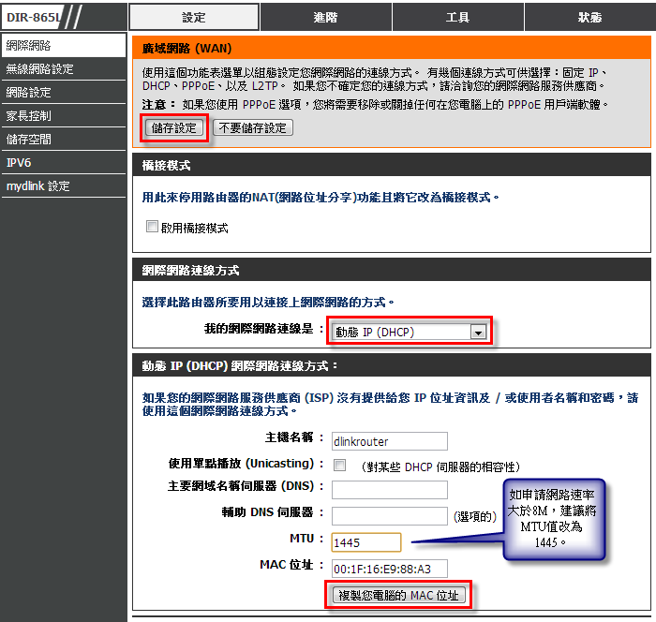Viewport: 656px width, 622px height.
Task: Enable the 啟用橋接模式 checkbox
Action: (x=152, y=228)
